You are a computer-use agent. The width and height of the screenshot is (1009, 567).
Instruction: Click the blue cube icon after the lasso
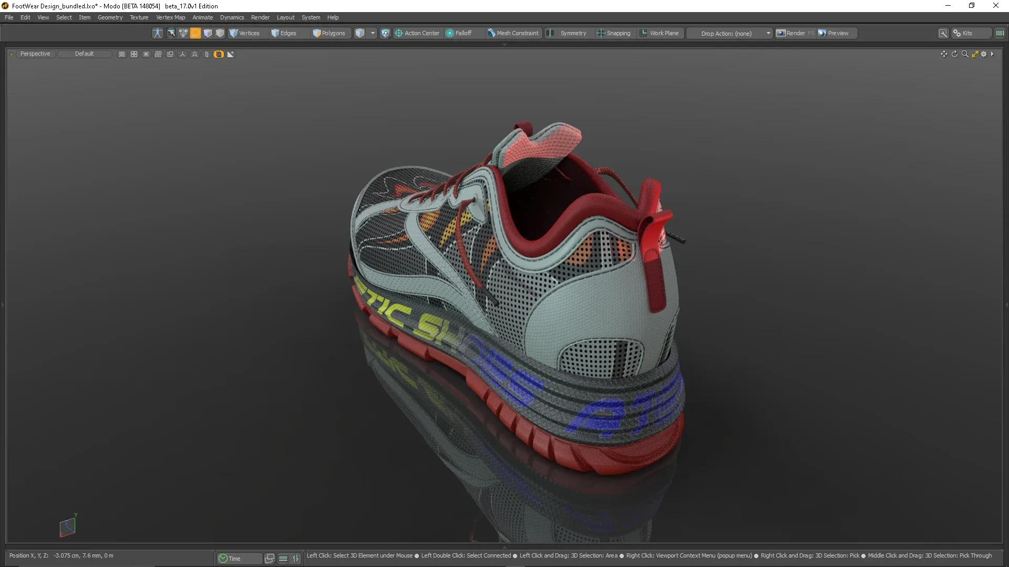pyautogui.click(x=208, y=33)
